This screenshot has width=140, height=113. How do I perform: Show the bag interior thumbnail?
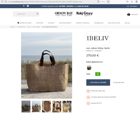pos(46,106)
